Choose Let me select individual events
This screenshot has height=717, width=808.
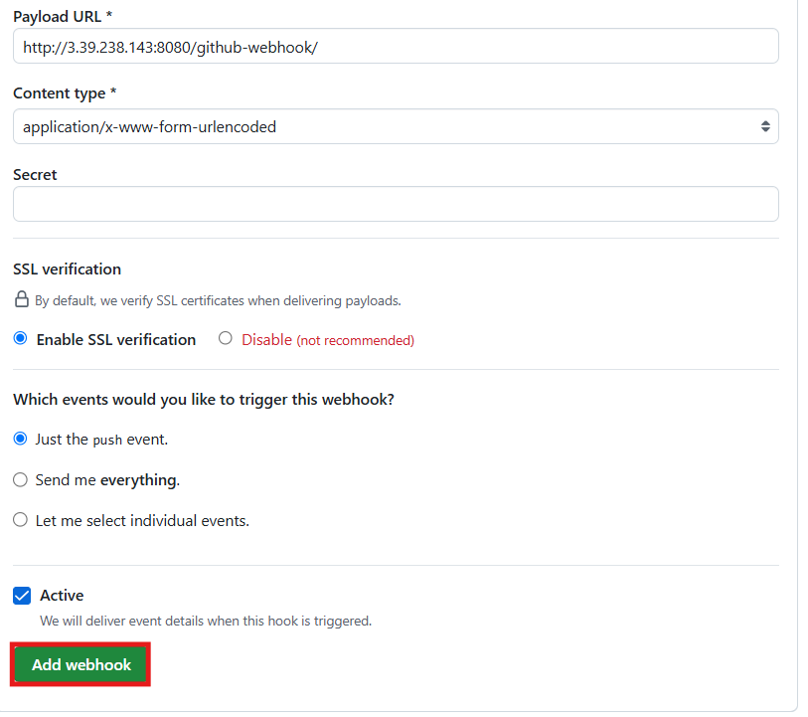pos(21,519)
